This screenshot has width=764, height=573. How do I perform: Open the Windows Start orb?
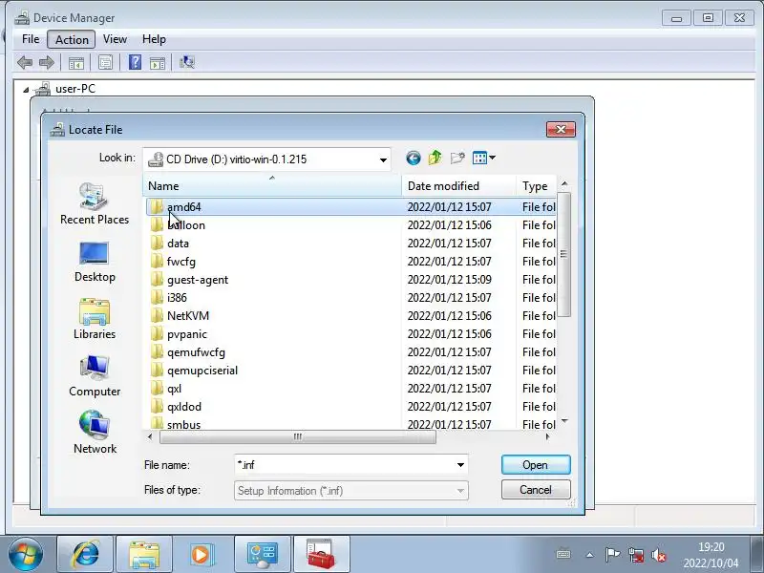[x=26, y=555]
